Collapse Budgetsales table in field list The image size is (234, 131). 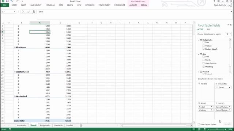[x=199, y=40]
